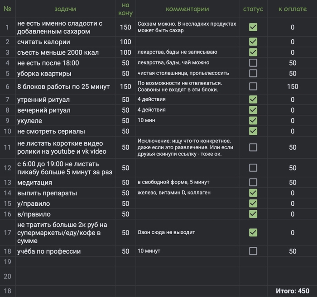
Task: Mark уборка квартиры as done
Action: [x=253, y=73]
